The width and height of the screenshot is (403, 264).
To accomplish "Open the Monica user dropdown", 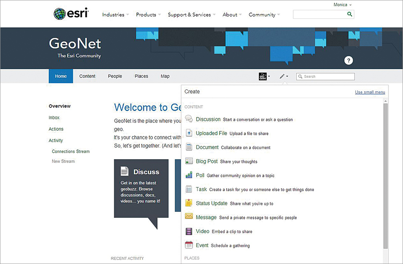I will [342, 5].
